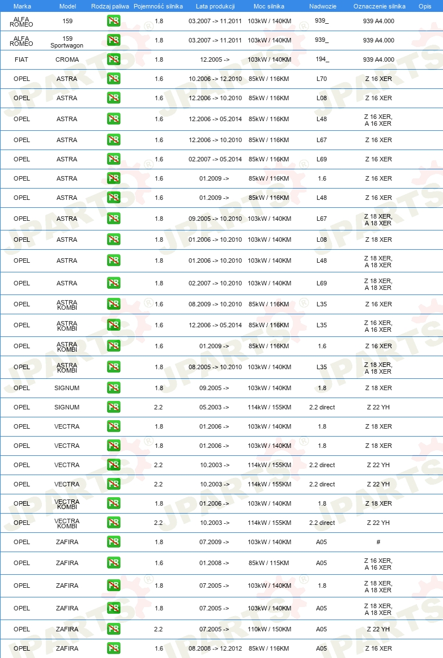Click the '#' engine code cell

pyautogui.click(x=378, y=542)
